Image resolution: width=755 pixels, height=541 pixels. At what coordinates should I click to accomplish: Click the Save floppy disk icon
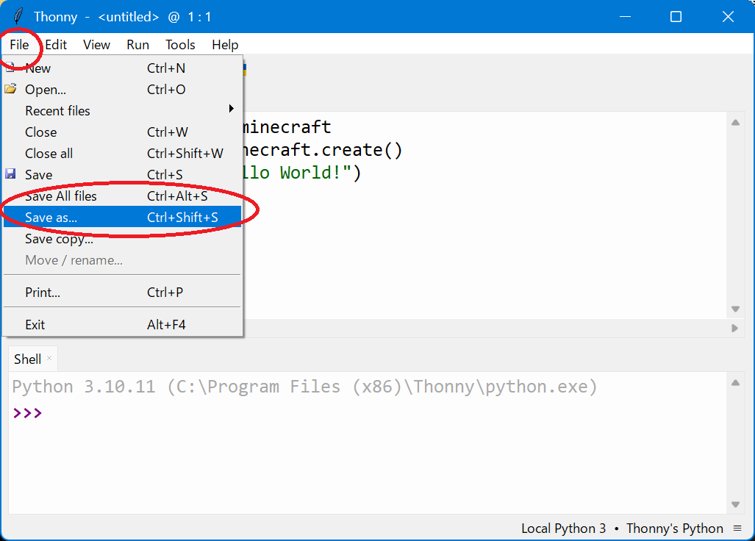click(x=10, y=173)
